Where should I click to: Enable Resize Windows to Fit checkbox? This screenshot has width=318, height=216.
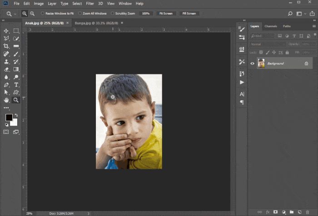(x=42, y=13)
